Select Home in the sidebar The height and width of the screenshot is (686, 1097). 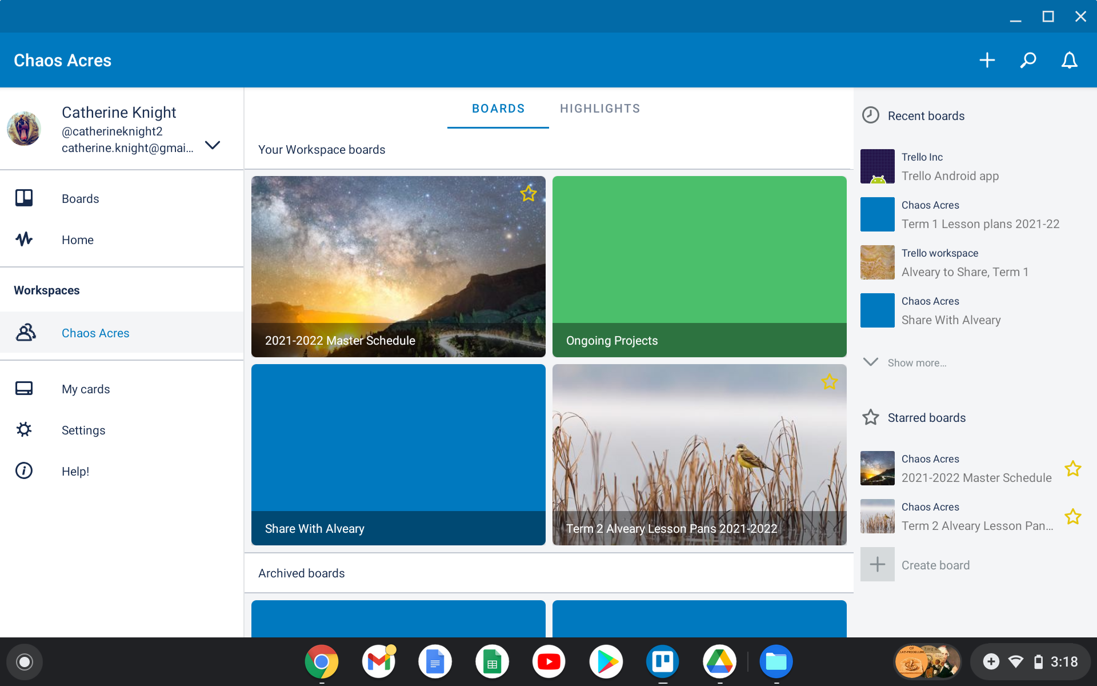(x=122, y=240)
